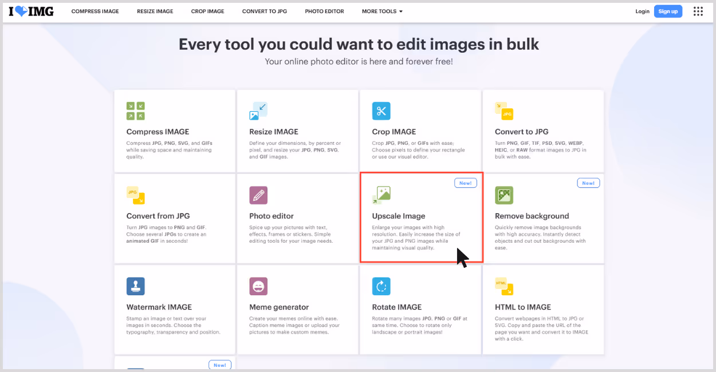Image resolution: width=716 pixels, height=372 pixels.
Task: Click the Photo editor title
Action: 272,216
